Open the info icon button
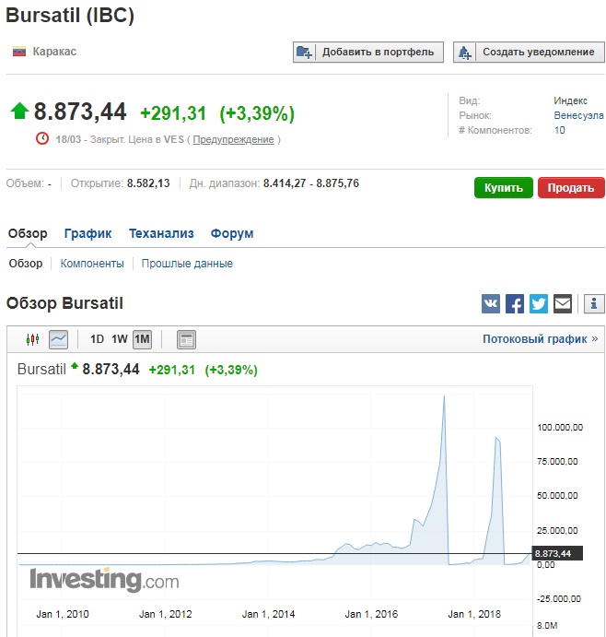This screenshot has height=637, width=606. 594,304
